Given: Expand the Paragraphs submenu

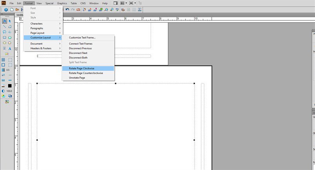Looking at the screenshot, I should click(44, 28).
